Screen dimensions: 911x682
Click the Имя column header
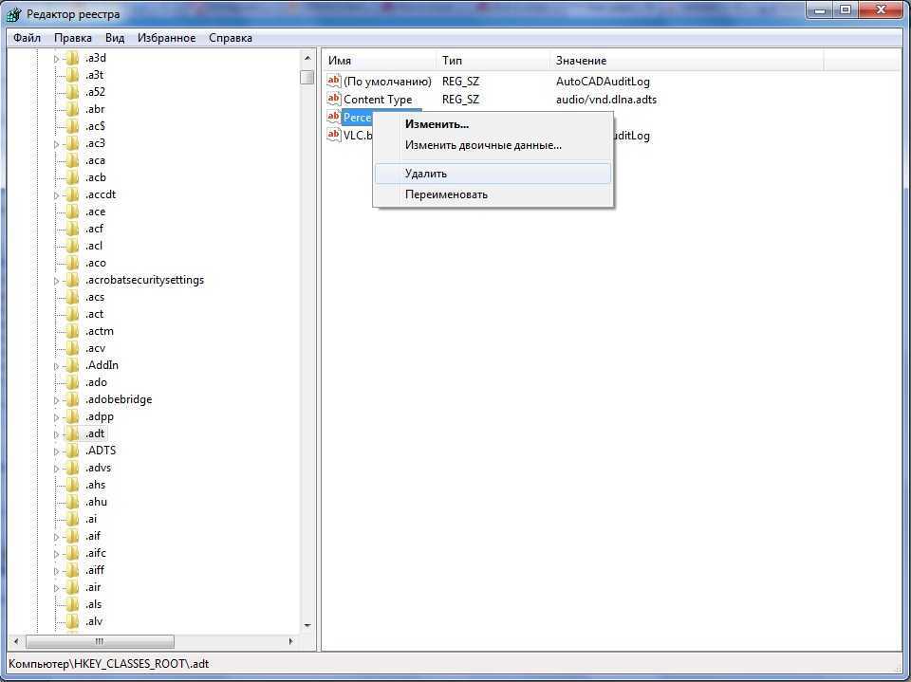pyautogui.click(x=379, y=61)
